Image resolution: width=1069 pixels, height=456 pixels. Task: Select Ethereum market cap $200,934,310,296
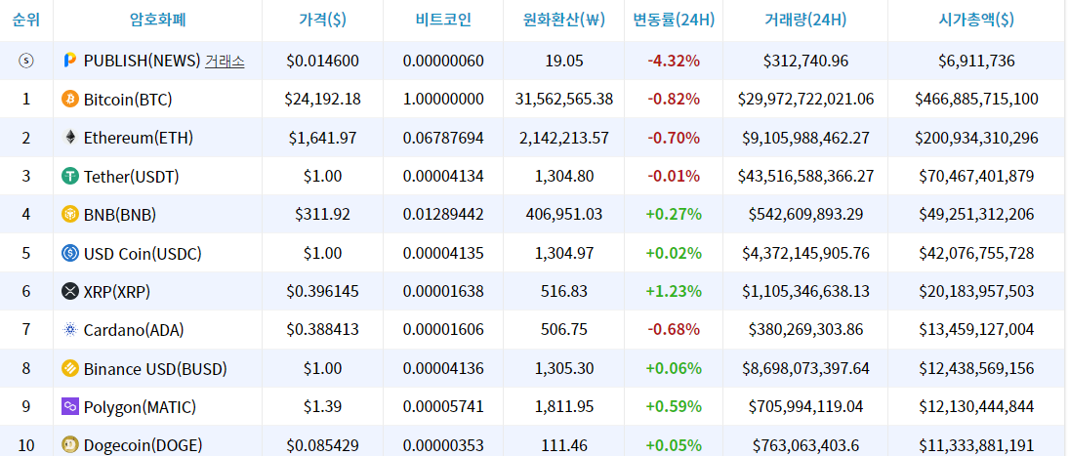976,138
